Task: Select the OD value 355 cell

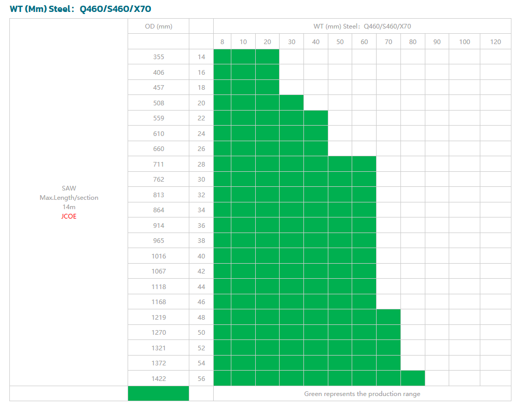Action: 158,57
